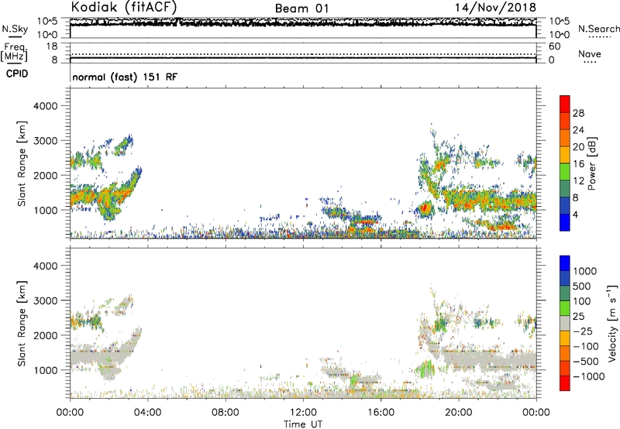Click the "16" power colorbar label
Image resolution: width=620 pixels, height=429 pixels.
(578, 164)
